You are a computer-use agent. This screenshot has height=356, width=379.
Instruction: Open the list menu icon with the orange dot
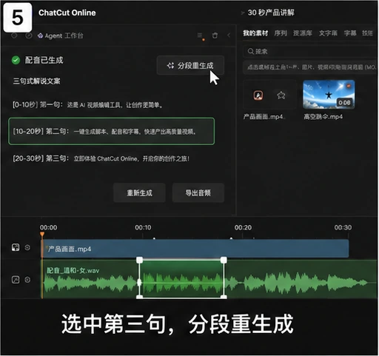pos(201,36)
